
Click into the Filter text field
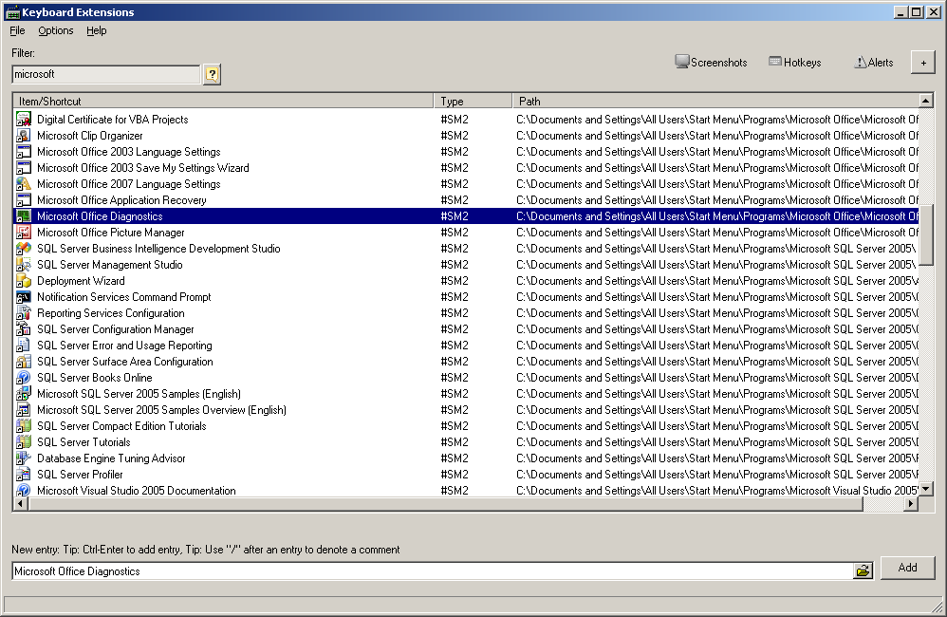[x=105, y=74]
